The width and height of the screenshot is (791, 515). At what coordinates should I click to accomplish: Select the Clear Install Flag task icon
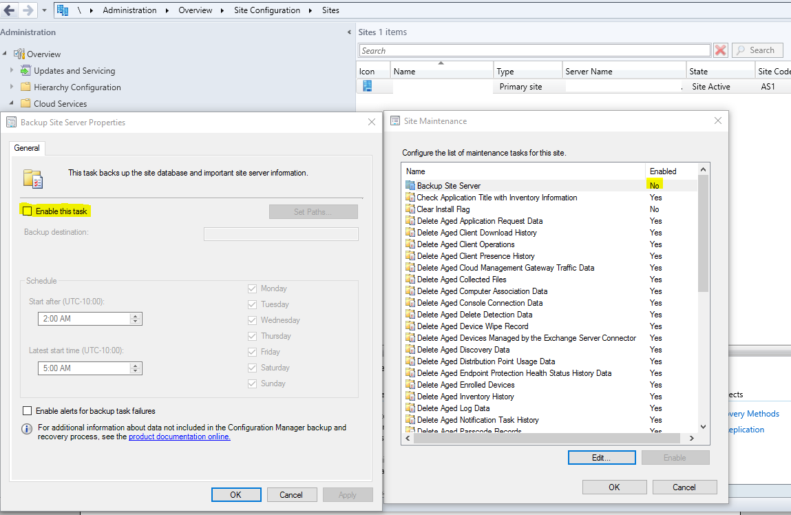[x=410, y=209]
